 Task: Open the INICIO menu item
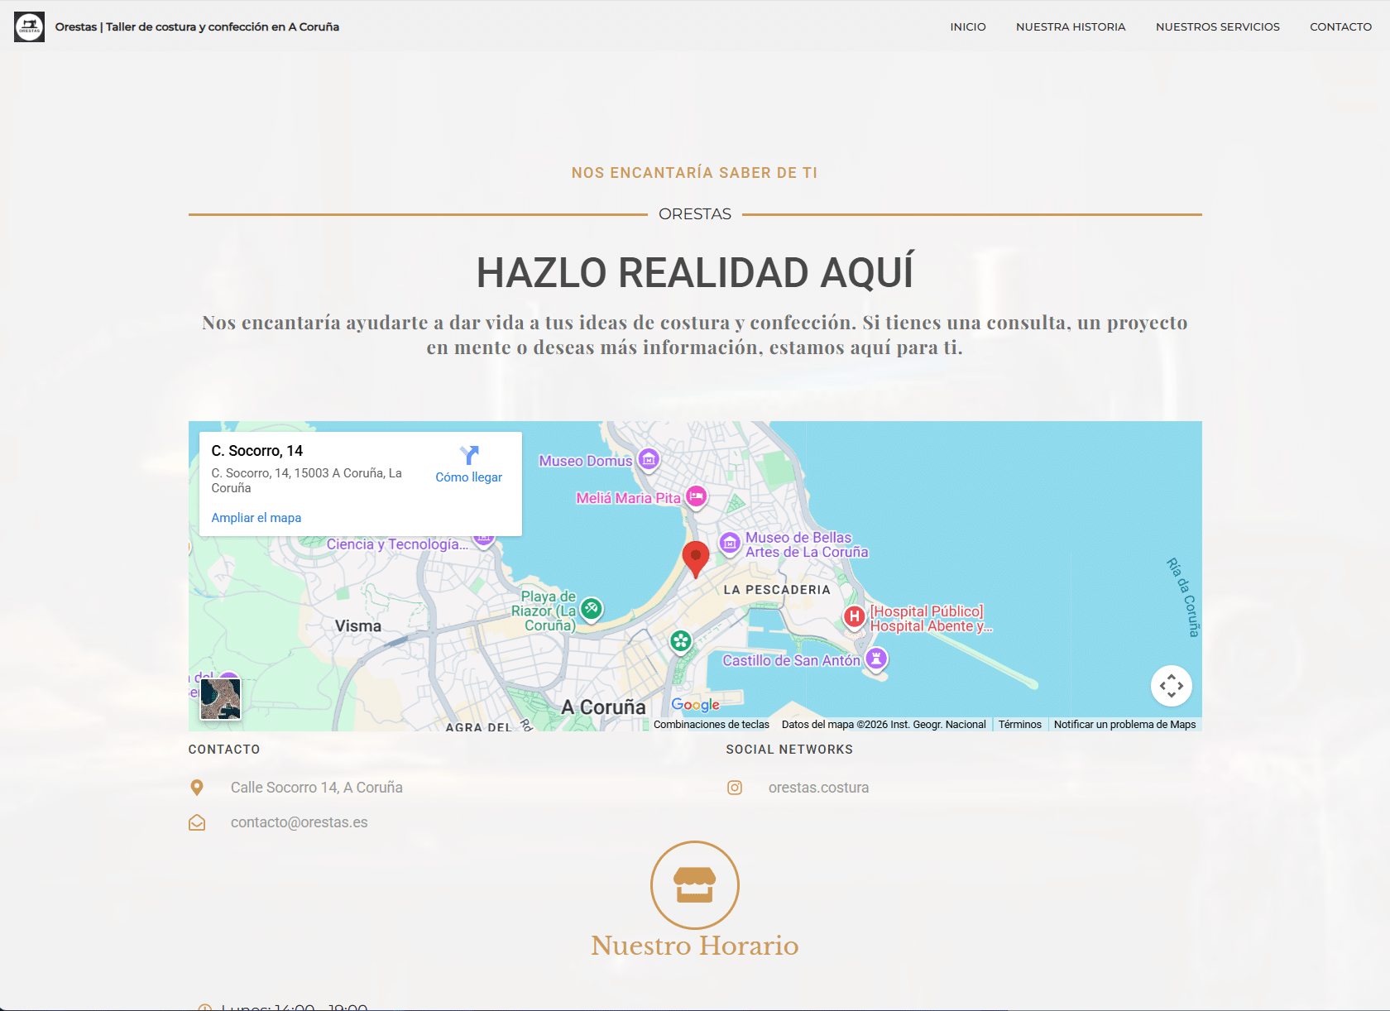click(x=968, y=26)
